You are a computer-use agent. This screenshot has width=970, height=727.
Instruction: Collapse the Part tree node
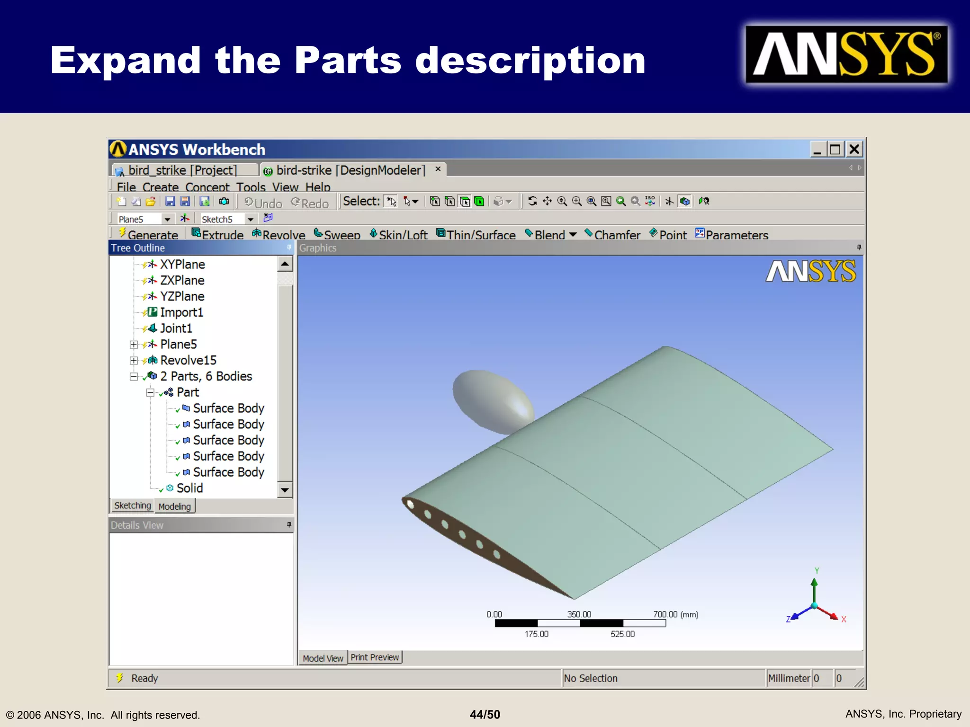150,393
